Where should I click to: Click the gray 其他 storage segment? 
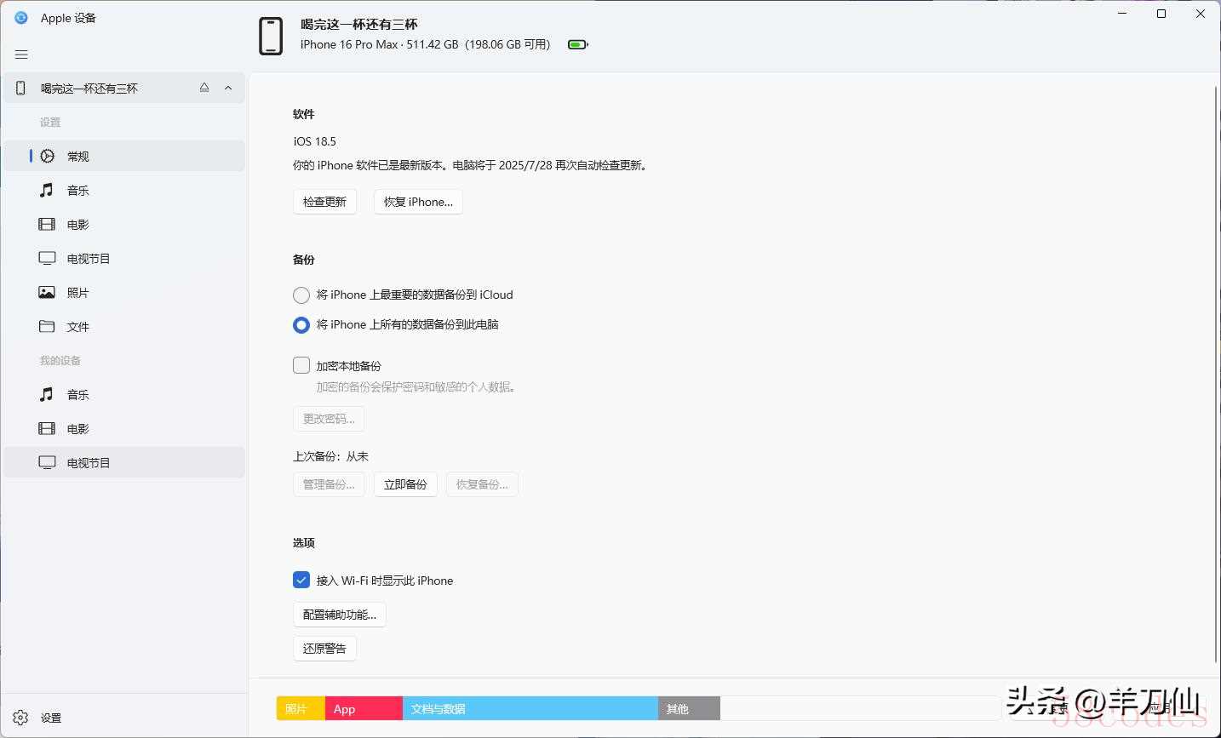point(689,708)
